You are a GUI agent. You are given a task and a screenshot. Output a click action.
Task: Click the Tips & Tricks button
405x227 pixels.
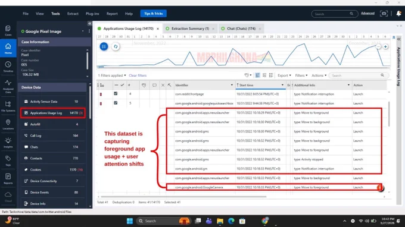point(154,14)
